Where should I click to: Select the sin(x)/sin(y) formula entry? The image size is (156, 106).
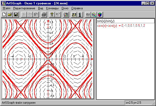click(106, 21)
